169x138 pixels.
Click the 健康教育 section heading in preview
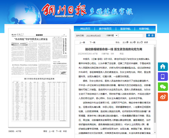(39, 35)
